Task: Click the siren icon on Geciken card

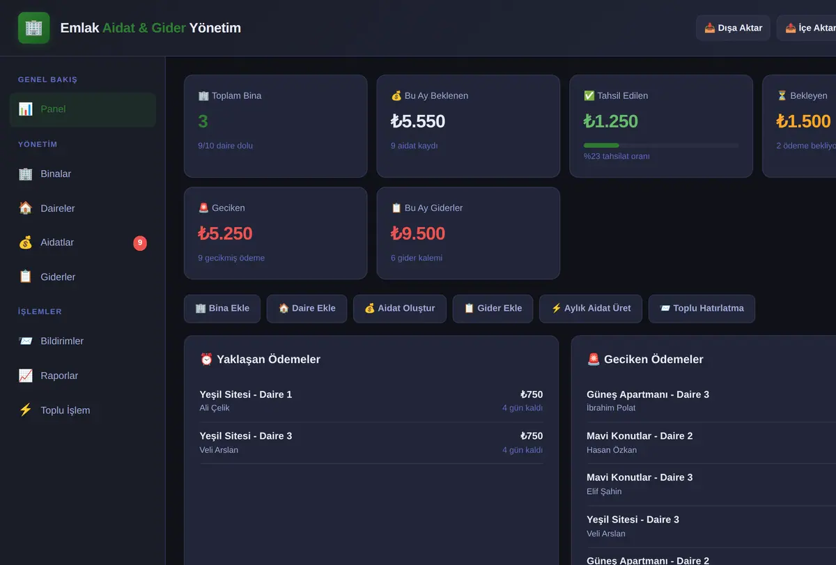Action: pos(203,208)
